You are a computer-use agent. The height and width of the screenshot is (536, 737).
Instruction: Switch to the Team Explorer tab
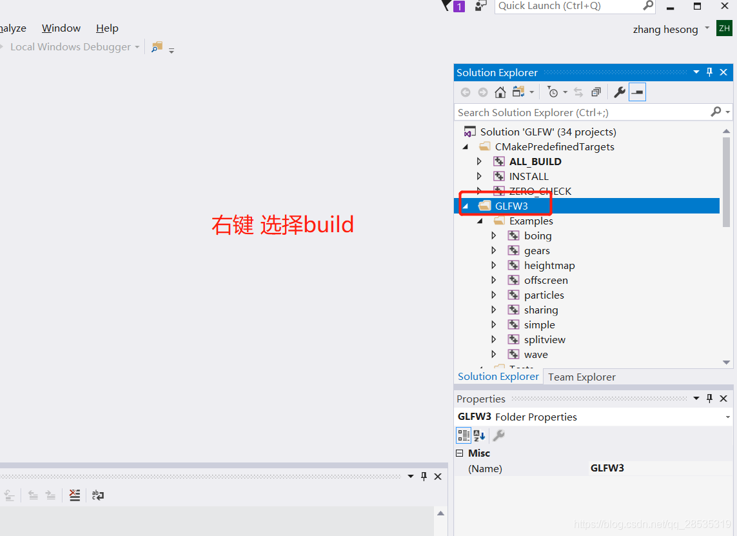pyautogui.click(x=582, y=377)
